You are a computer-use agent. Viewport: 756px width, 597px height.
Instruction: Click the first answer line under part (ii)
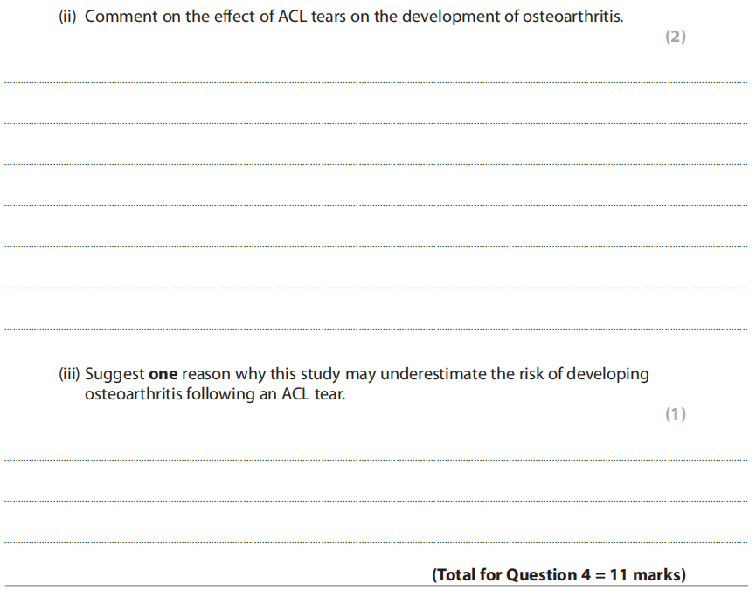click(x=376, y=82)
